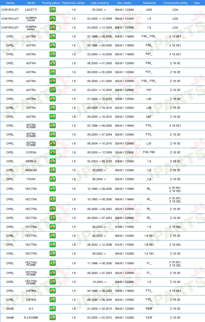The width and height of the screenshot is (205, 322).
Task: Select the SIGNUM model cell
Action: 31,170
